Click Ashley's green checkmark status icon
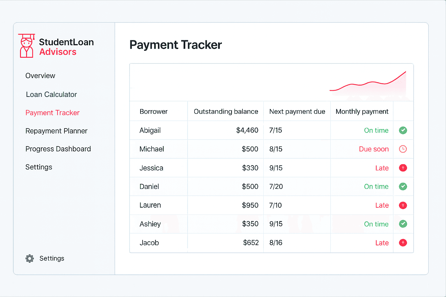 tap(403, 224)
